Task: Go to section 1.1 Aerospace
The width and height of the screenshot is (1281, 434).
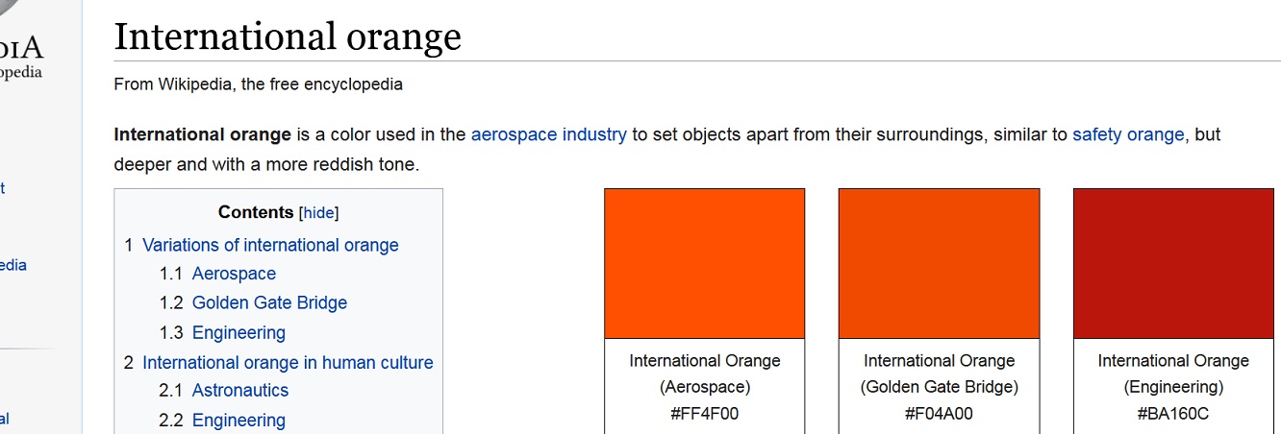Action: click(234, 274)
